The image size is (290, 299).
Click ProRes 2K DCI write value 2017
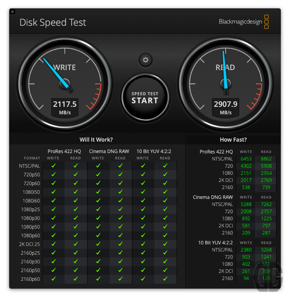point(246,180)
